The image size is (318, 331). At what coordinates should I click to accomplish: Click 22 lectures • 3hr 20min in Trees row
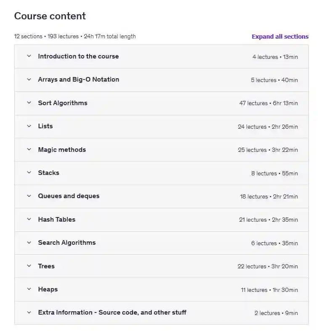click(x=268, y=267)
